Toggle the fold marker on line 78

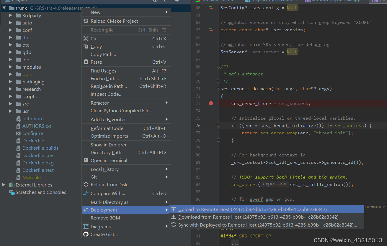[x=218, y=140]
